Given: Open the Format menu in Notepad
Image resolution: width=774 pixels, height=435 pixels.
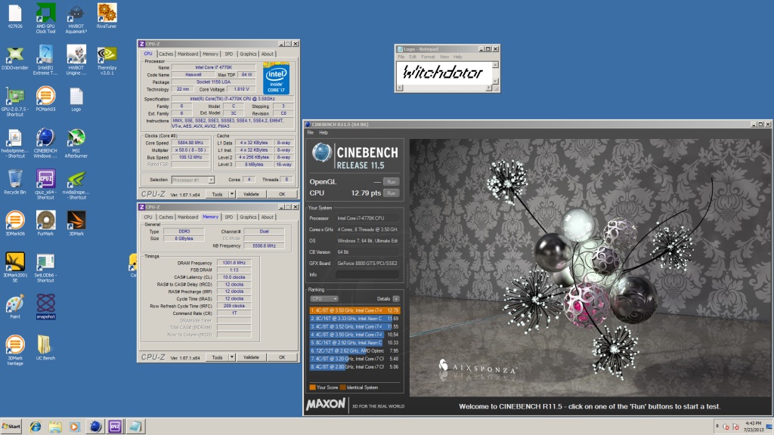Looking at the screenshot, I should [x=427, y=57].
